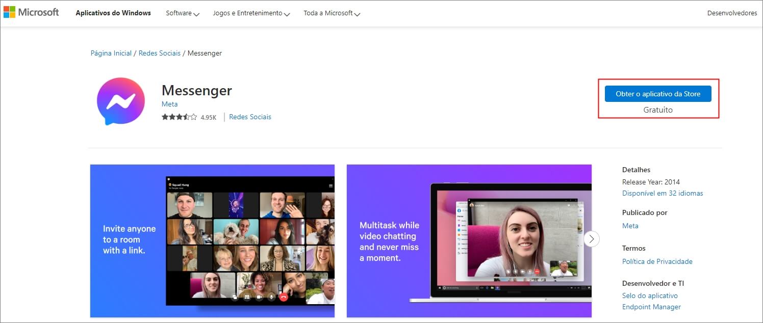Open Disponível em 32 idiomas link
Viewport: 763px width, 323px height.
tap(663, 193)
